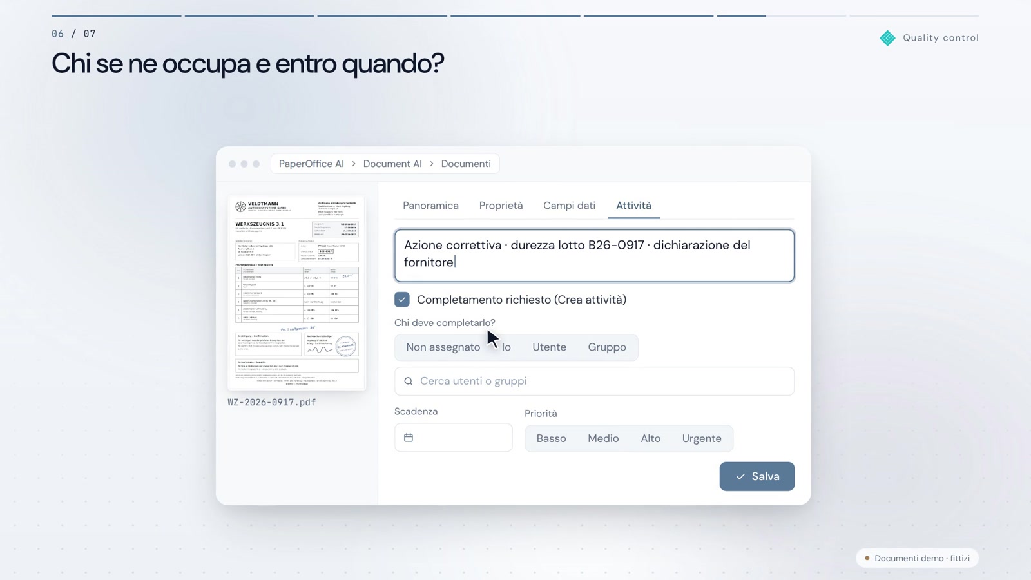Click the Scadenza label
Screen dimensions: 1031x580
click(x=416, y=411)
